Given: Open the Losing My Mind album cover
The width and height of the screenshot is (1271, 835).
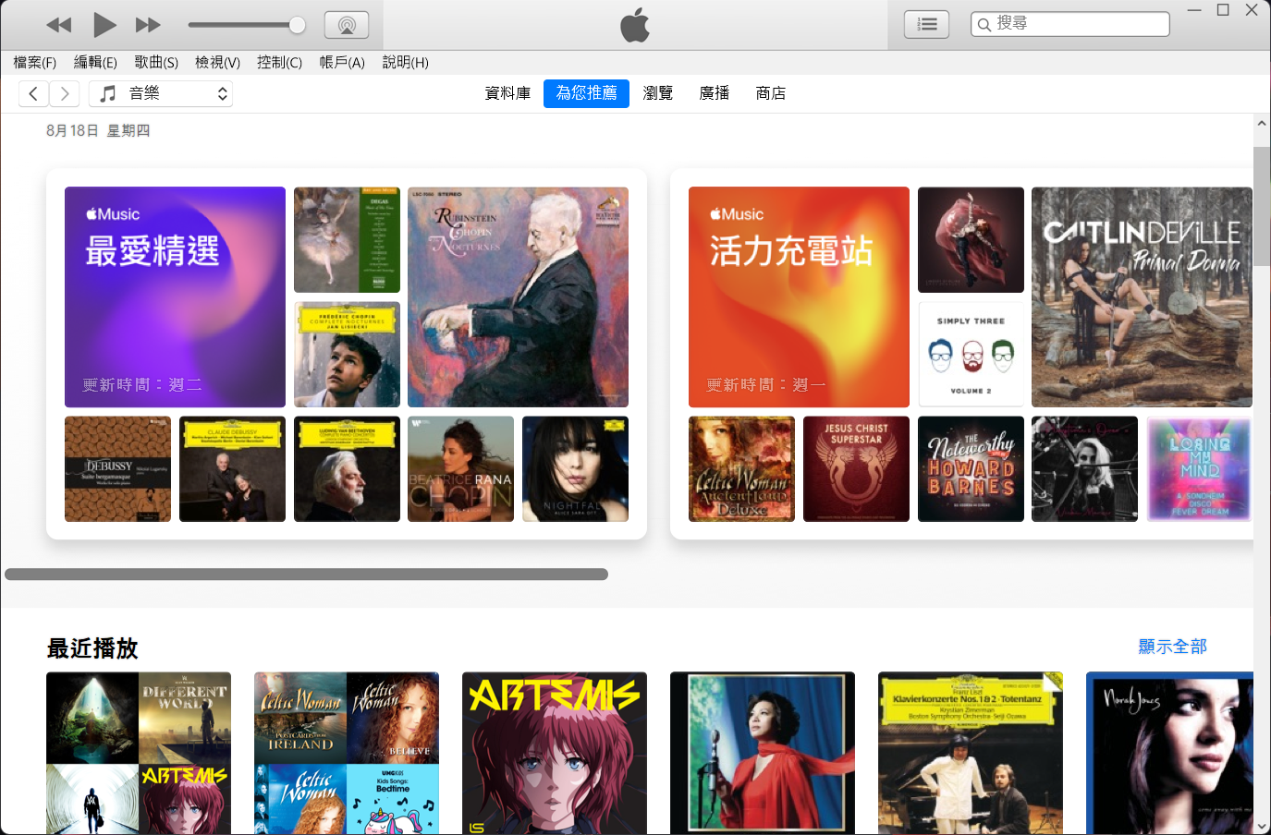Looking at the screenshot, I should tap(1199, 469).
